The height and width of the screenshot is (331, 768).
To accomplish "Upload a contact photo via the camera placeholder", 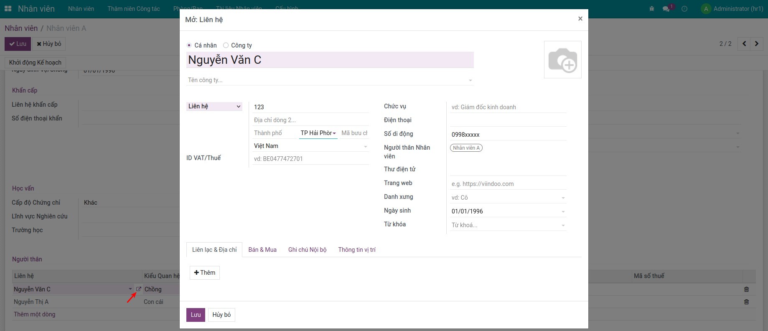I will pyautogui.click(x=562, y=60).
